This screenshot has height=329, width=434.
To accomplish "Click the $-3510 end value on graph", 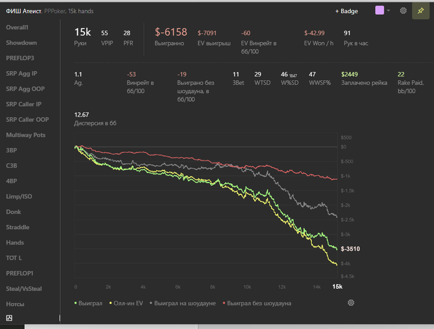I will coord(350,249).
